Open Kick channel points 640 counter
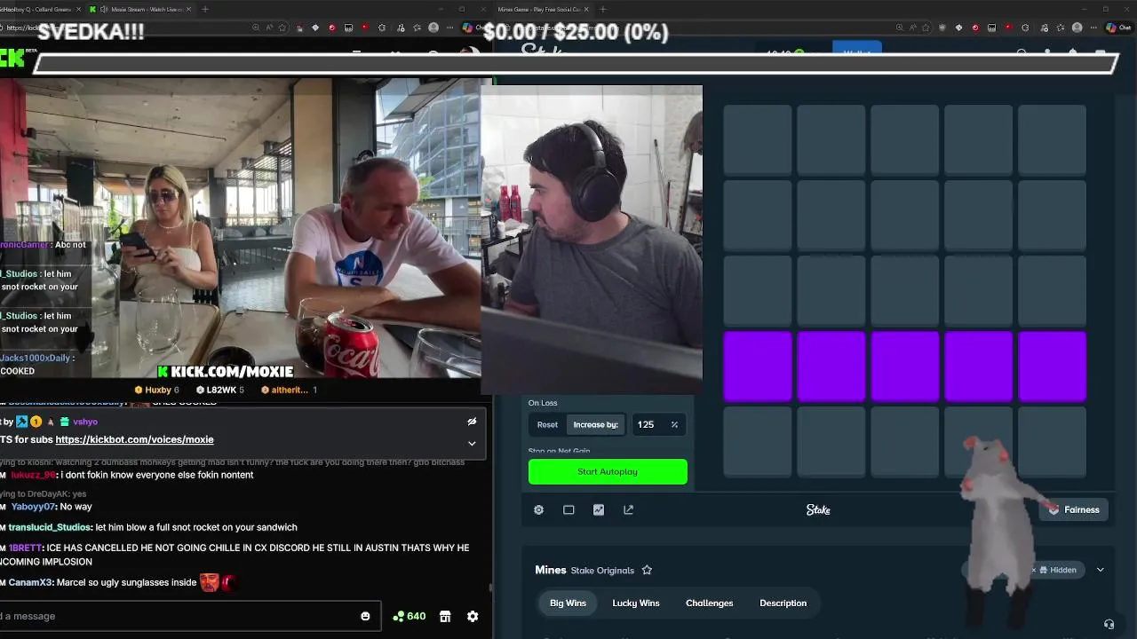Screen dimensions: 1137x639 click(x=409, y=616)
